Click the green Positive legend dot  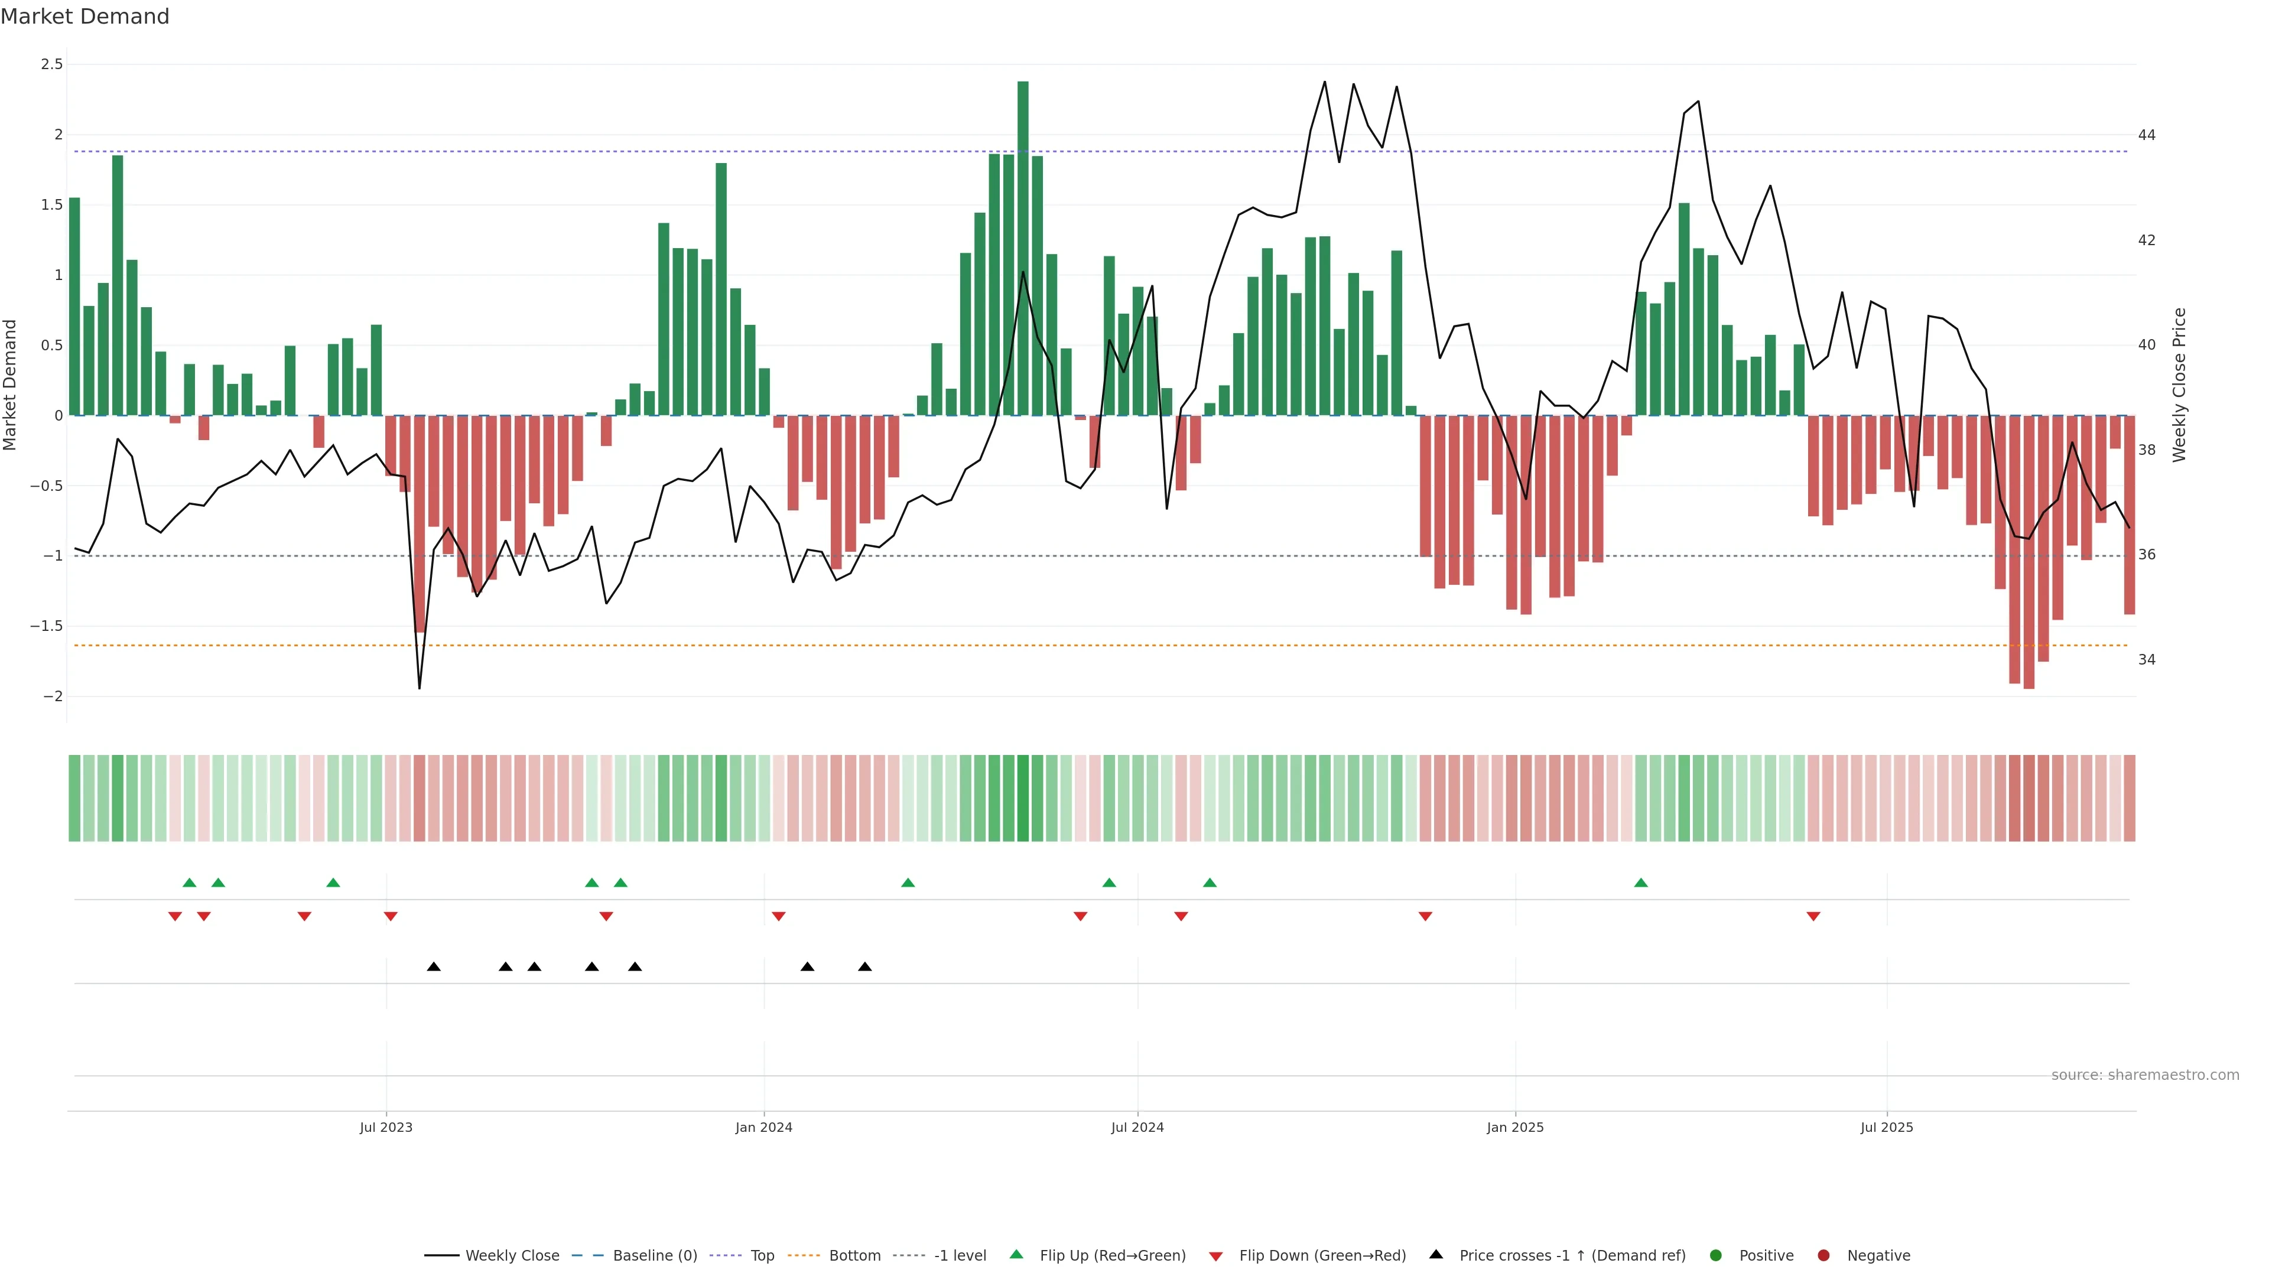[x=1715, y=1256]
